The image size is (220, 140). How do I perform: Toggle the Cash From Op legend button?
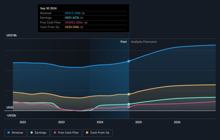click(x=98, y=133)
